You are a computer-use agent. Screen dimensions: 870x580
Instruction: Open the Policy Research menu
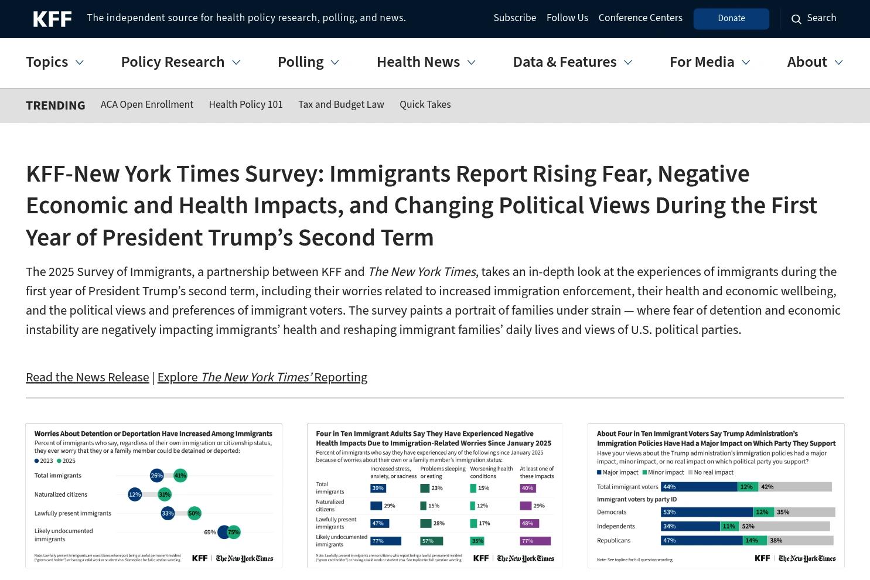pyautogui.click(x=173, y=62)
